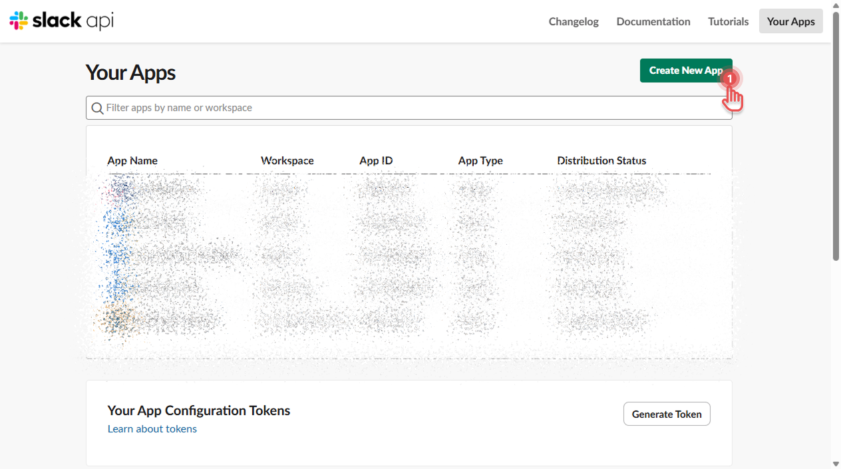This screenshot has height=469, width=841.
Task: Click the scrollbar up arrow
Action: pos(836,5)
